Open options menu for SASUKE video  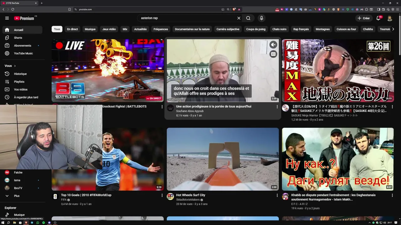coord(392,107)
